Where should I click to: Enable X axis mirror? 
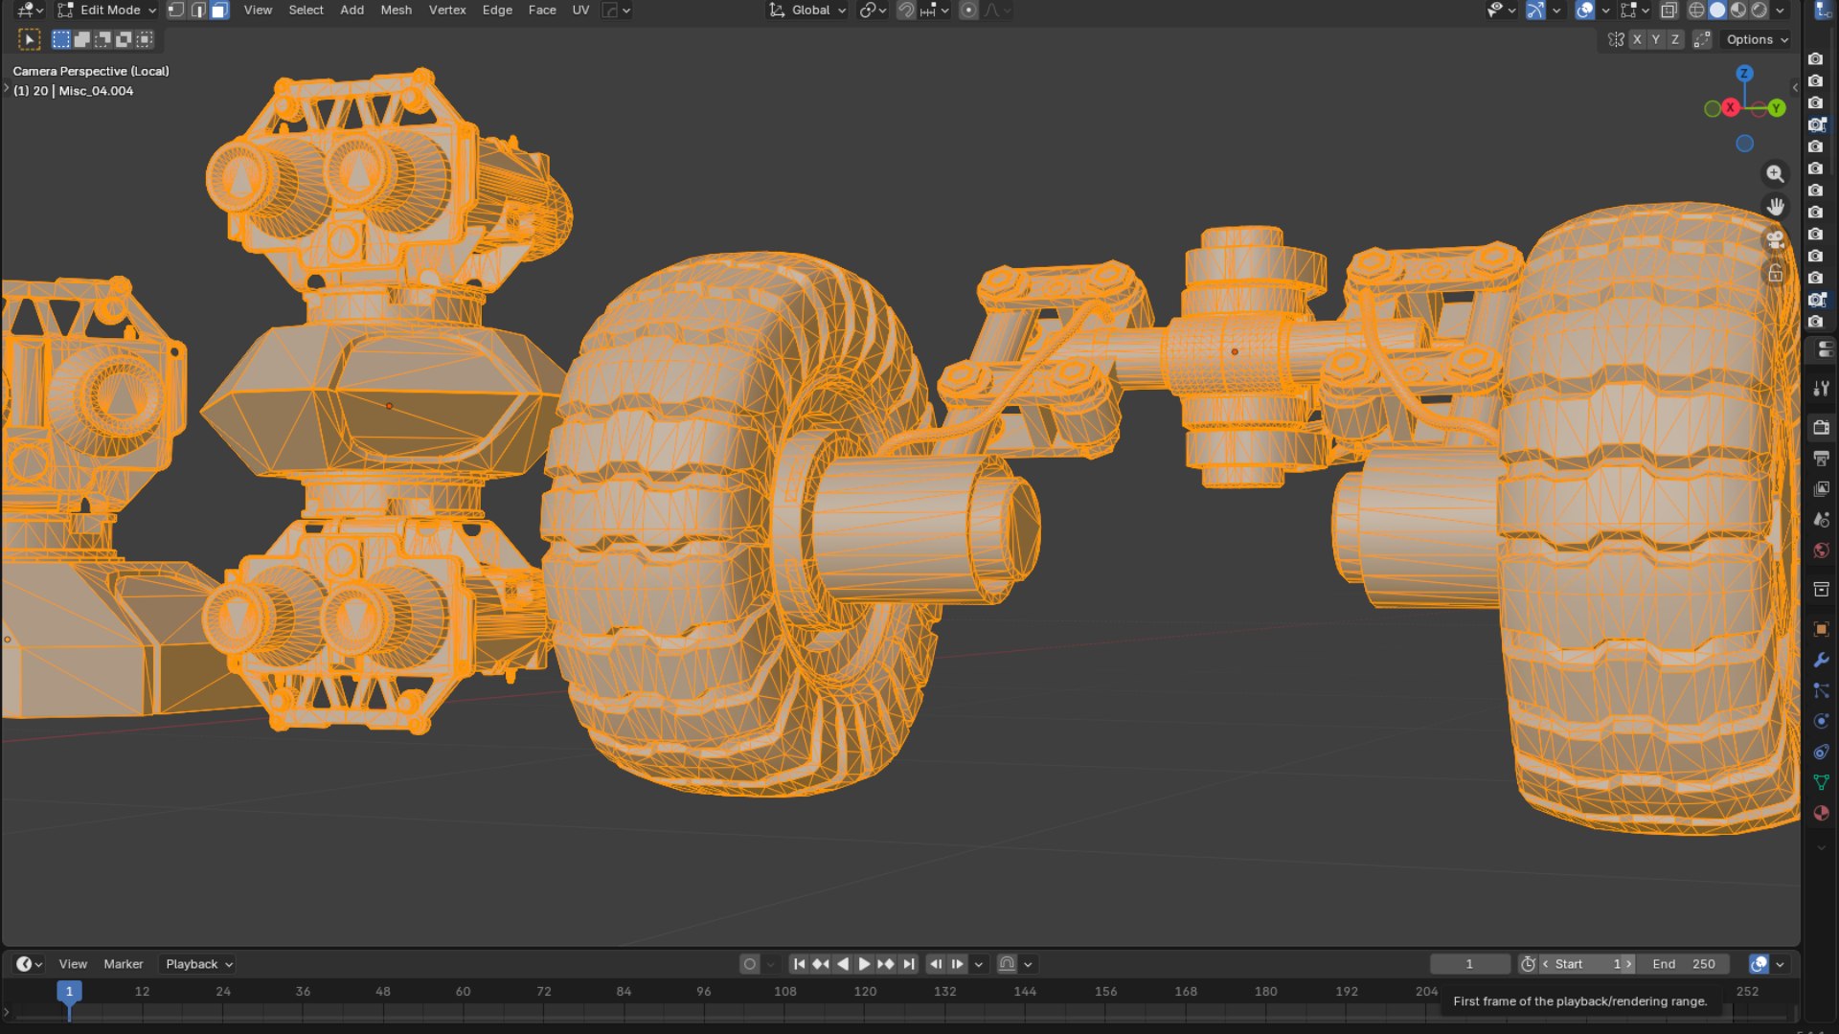[x=1637, y=39]
